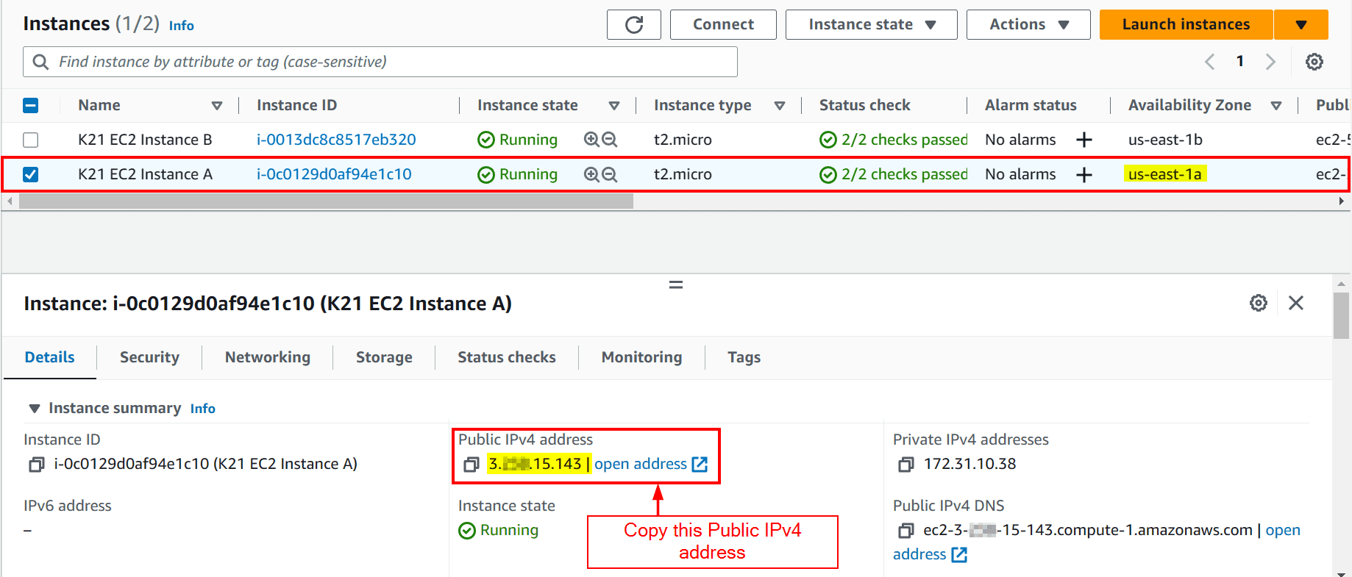Viewport: 1352px width, 577px height.
Task: Open details panel settings gear icon
Action: [1258, 303]
